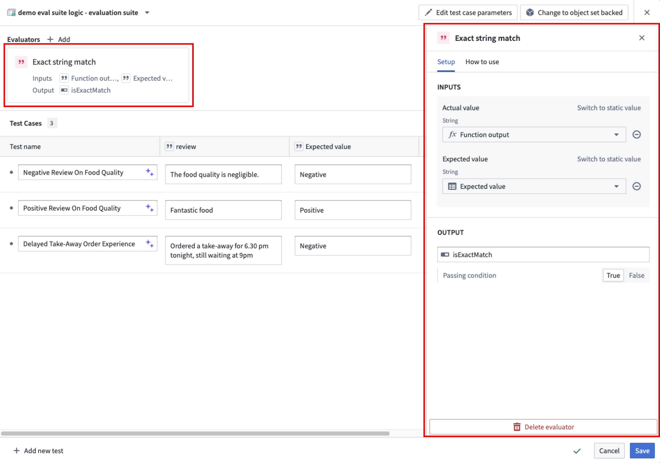The height and width of the screenshot is (463, 660).
Task: Click Edit test case parameters button
Action: (x=468, y=13)
